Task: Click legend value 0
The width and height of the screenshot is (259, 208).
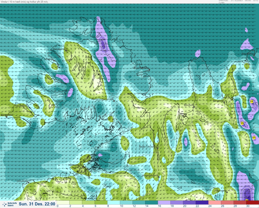Action: pos(58,206)
